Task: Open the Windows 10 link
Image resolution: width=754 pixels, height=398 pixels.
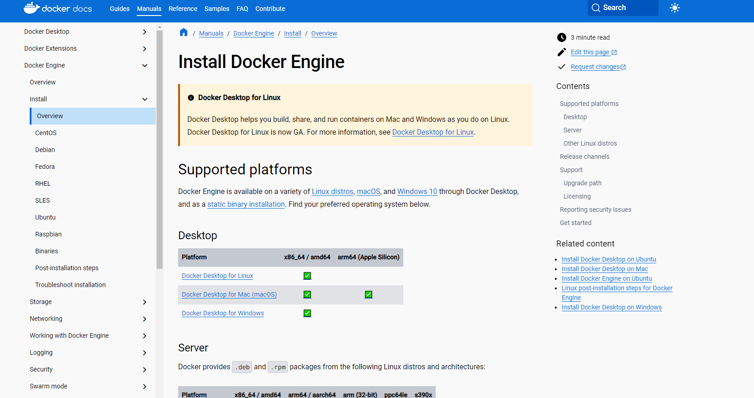Action: tap(417, 191)
